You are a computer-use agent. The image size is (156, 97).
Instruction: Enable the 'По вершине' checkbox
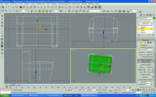click(139, 45)
